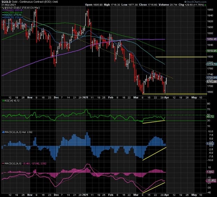Click the 1700 price axis label
The image size is (217, 197).
(x=210, y=86)
